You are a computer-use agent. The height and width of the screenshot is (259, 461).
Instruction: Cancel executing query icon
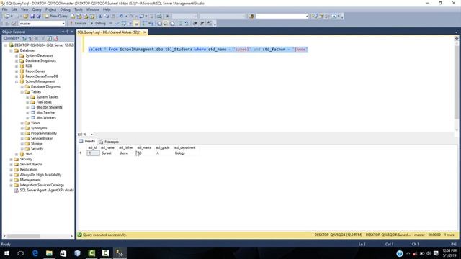point(111,23)
